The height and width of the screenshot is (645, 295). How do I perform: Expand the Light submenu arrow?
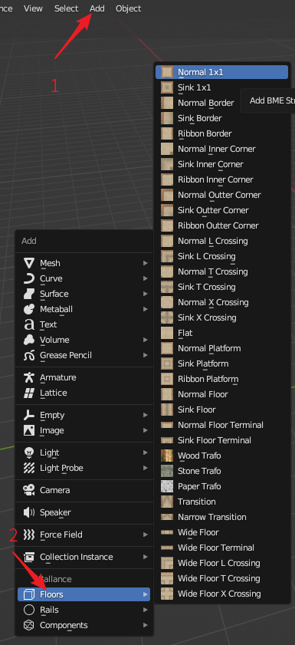pos(145,452)
